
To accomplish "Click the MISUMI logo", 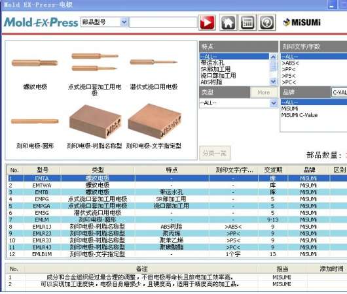I will click(302, 22).
